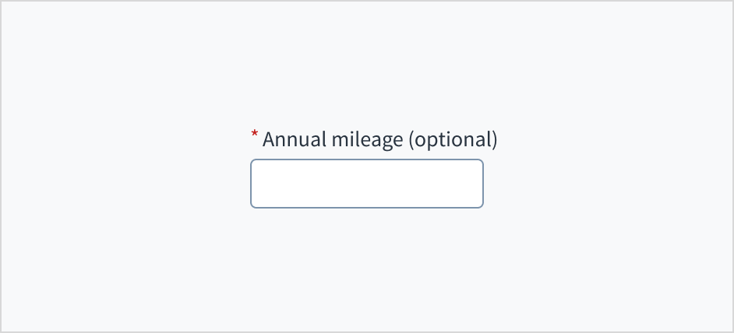
Task: Focus the optional annual mileage entry field
Action: (366, 184)
